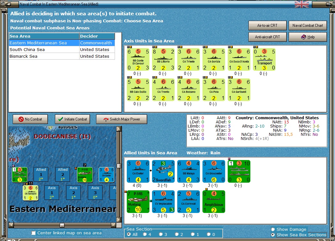Select the Eastern Mediterranean Sea row

click(x=62, y=43)
